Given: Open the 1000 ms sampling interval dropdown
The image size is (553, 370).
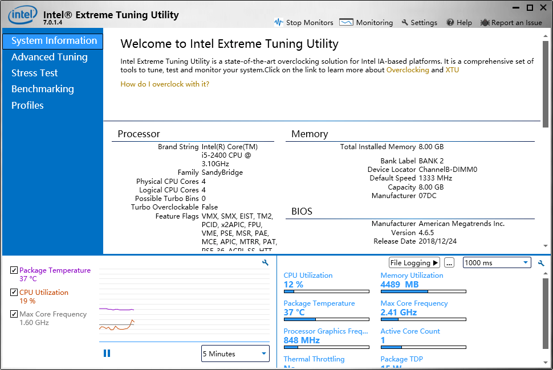Looking at the screenshot, I should click(x=495, y=262).
